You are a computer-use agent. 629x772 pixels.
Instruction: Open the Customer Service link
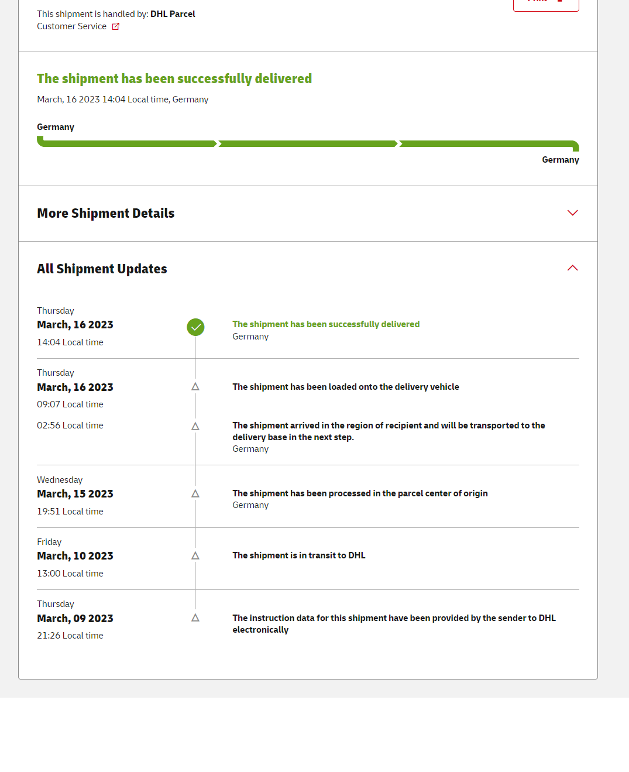[72, 26]
